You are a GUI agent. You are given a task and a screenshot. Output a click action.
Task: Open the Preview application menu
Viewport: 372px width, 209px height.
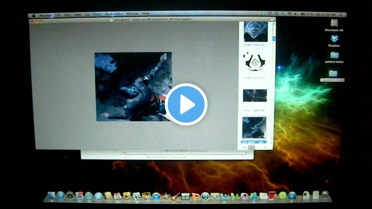click(45, 15)
